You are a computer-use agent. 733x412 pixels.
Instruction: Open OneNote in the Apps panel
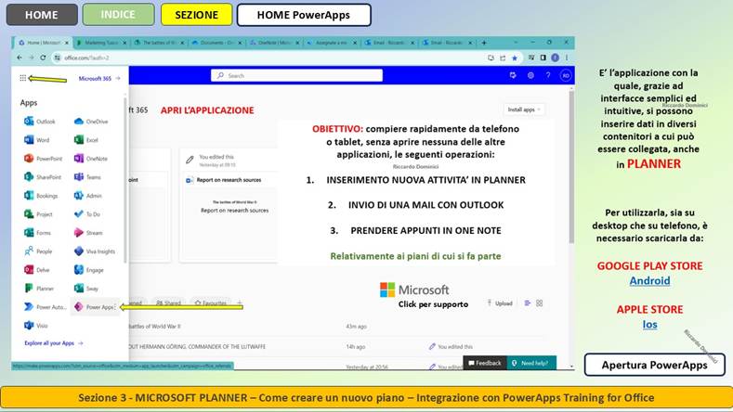[x=91, y=159]
